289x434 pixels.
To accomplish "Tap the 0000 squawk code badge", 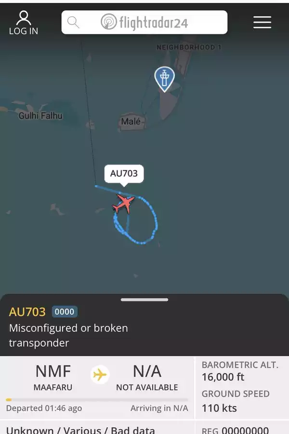I will [x=65, y=312].
